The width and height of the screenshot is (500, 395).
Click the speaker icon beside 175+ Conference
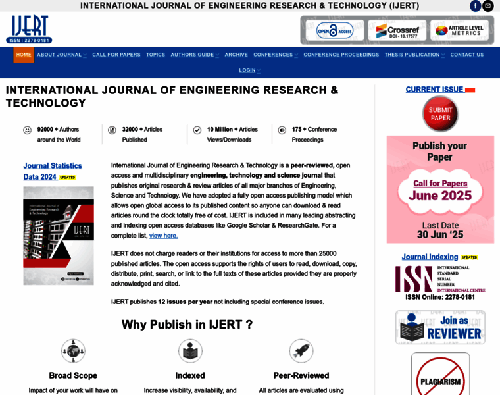(x=282, y=130)
